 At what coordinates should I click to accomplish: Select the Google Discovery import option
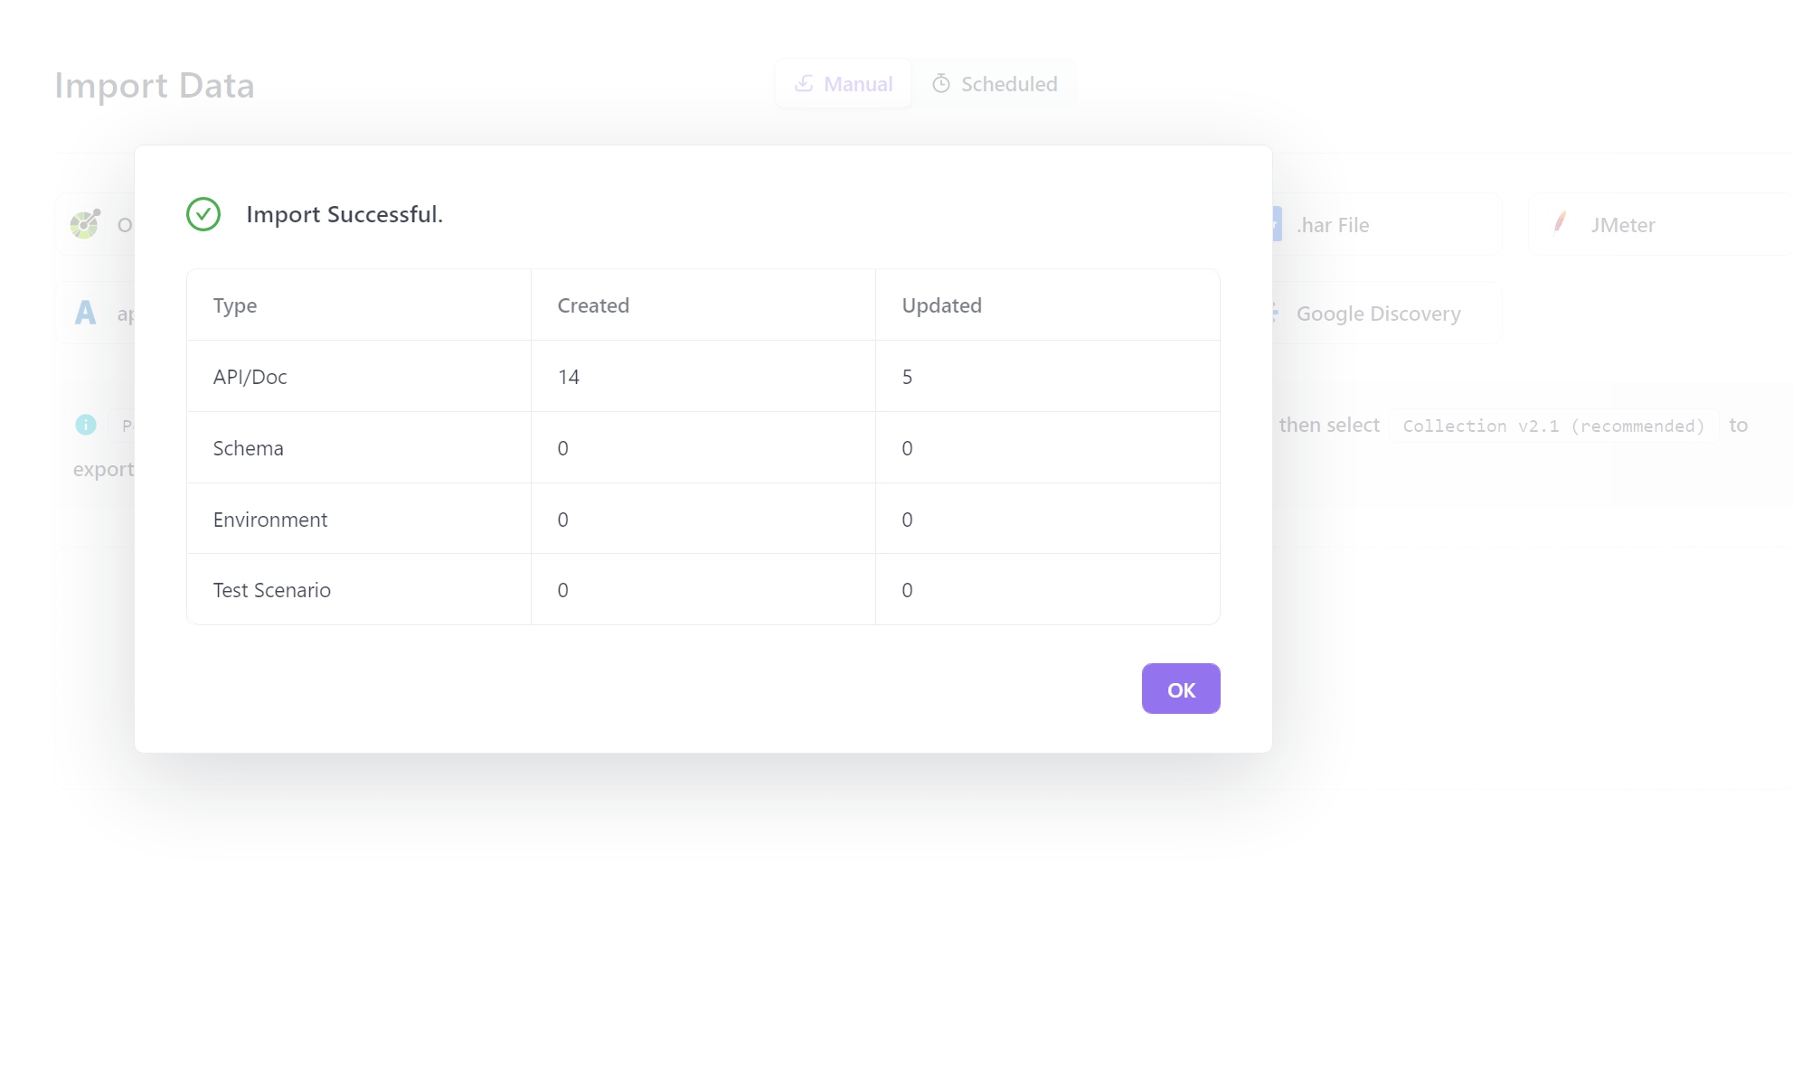point(1386,313)
